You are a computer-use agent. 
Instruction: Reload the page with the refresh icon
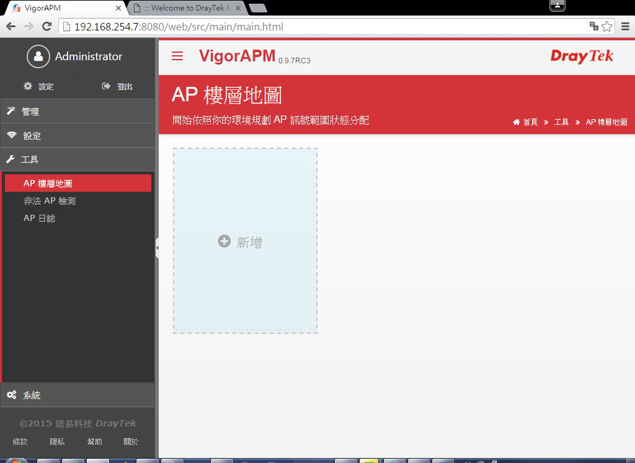pyautogui.click(x=47, y=27)
